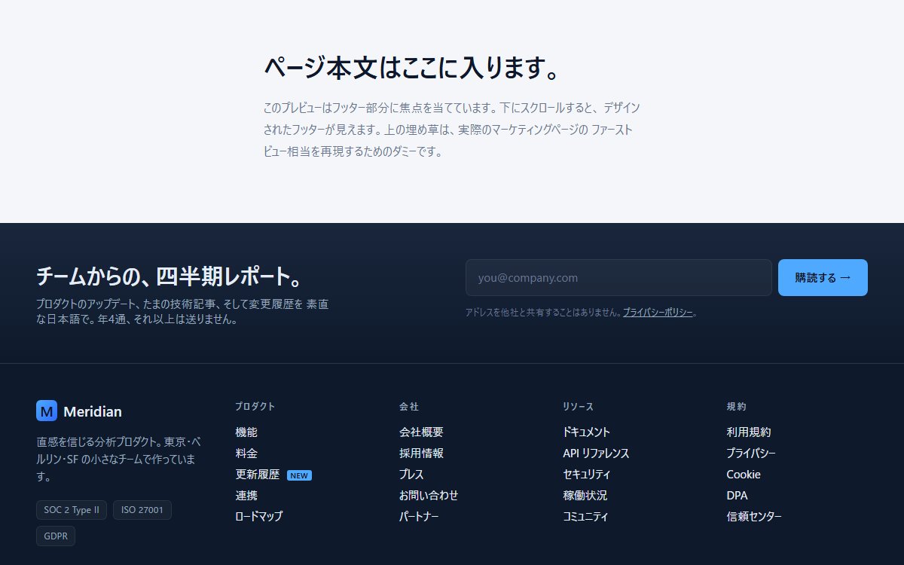Open the プライバシーポリシー link

(658, 312)
